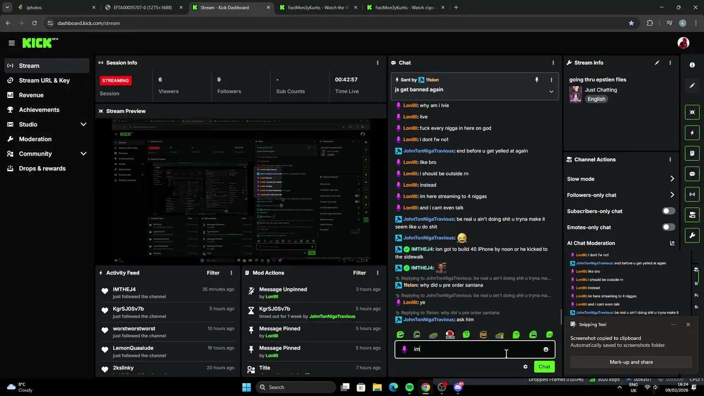
Task: Open Stream info panel three-dot menu
Action: [670, 63]
